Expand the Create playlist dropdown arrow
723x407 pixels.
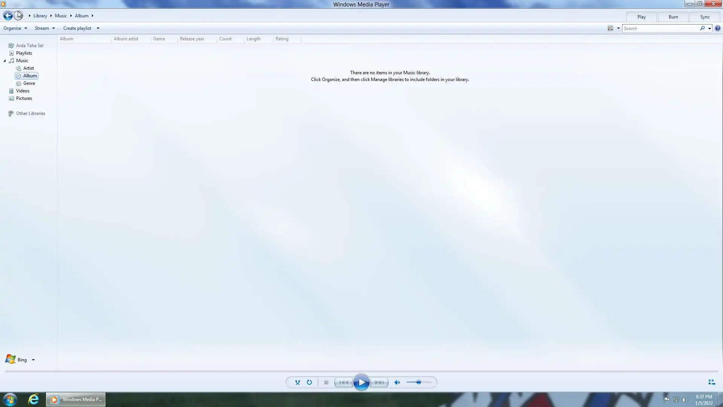click(x=98, y=28)
